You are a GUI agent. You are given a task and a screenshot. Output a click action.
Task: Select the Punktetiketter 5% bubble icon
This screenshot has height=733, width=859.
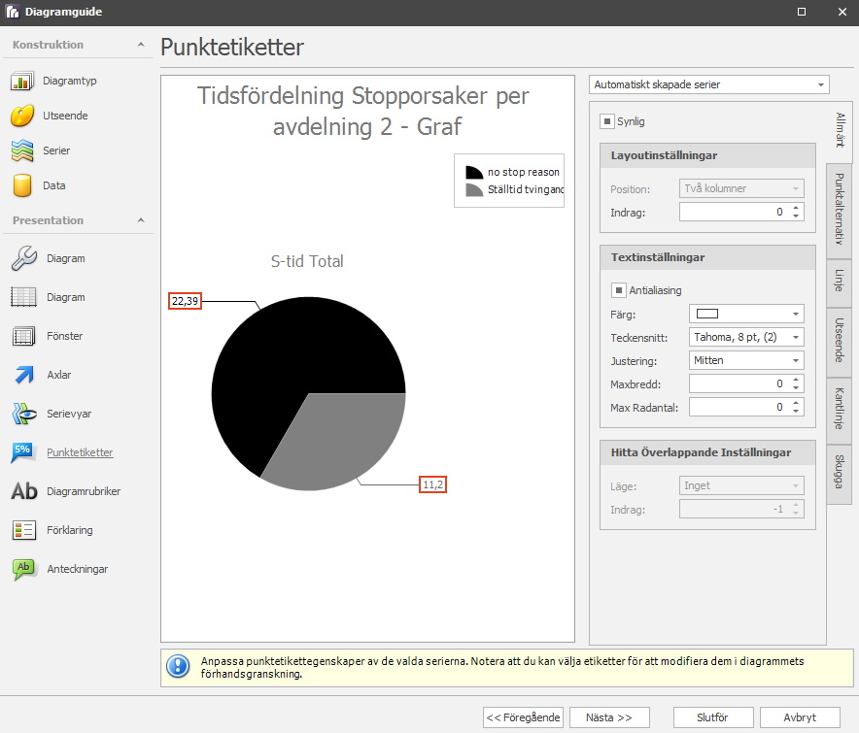[22, 452]
